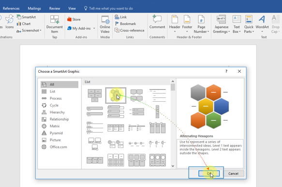
Task: Open the Page Number dropdown
Action: pos(201,24)
